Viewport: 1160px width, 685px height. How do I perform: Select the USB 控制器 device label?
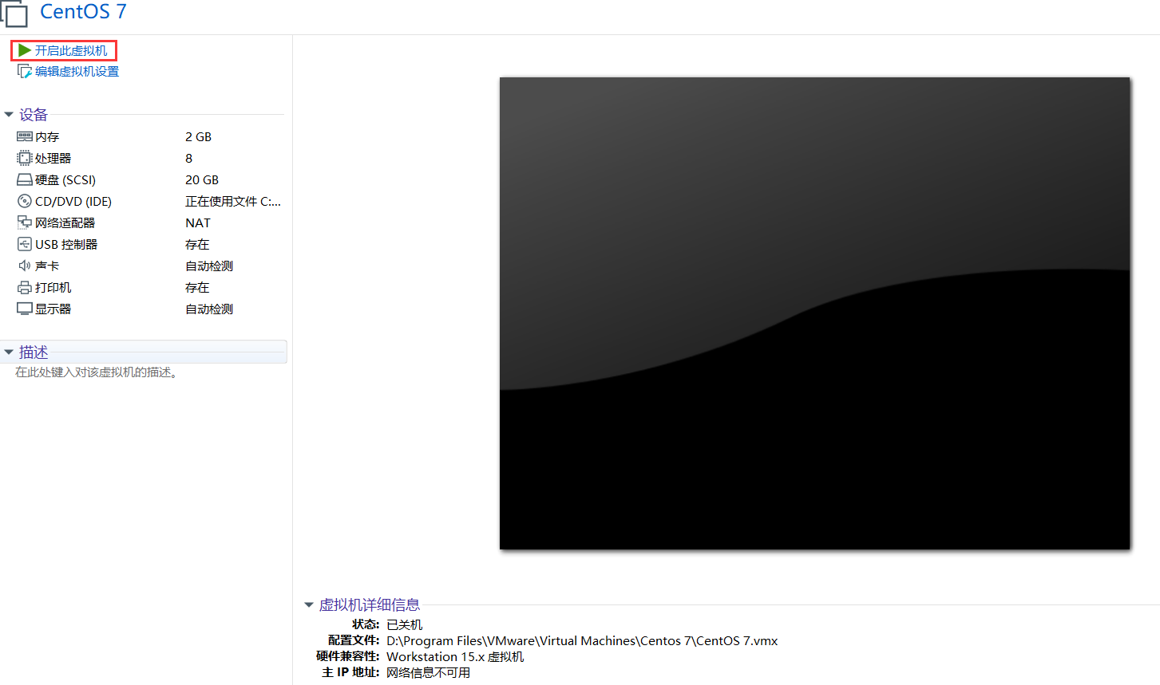point(66,245)
